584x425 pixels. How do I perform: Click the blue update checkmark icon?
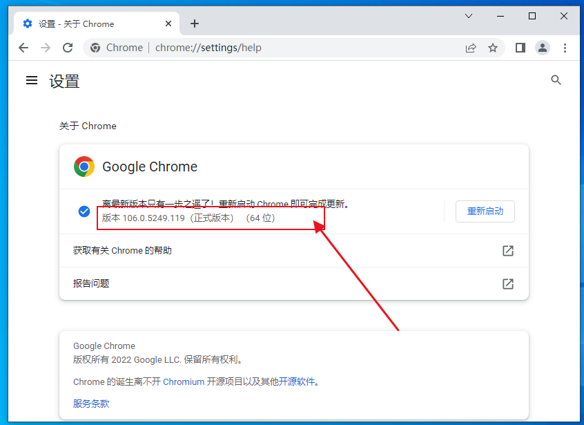pyautogui.click(x=84, y=211)
